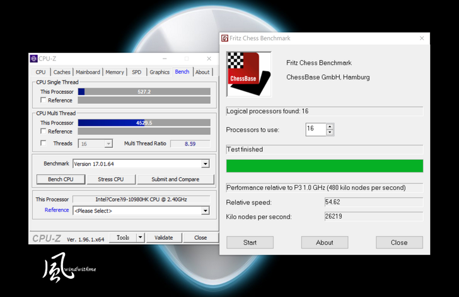
Task: Click the Fritz Chess Benchmark title icon
Action: [224, 38]
